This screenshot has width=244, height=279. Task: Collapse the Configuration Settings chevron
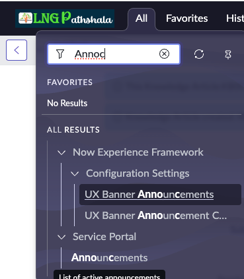tap(75, 173)
